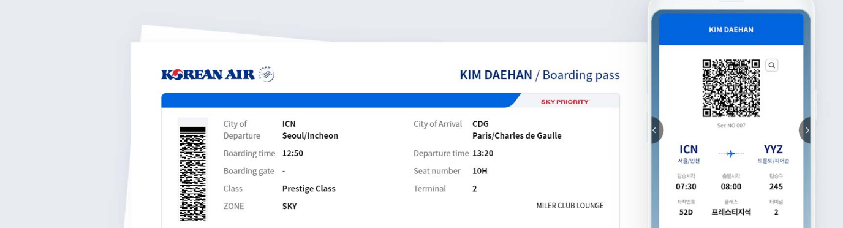Image resolution: width=843 pixels, height=228 pixels.
Task: Click the SkyTeam emblem beside Korean Air
Action: (266, 74)
